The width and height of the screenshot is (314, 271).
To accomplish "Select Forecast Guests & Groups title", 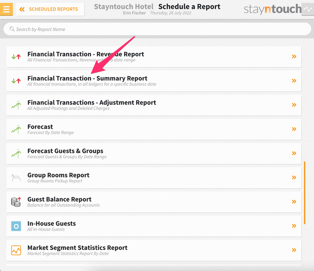I will tap(65, 151).
